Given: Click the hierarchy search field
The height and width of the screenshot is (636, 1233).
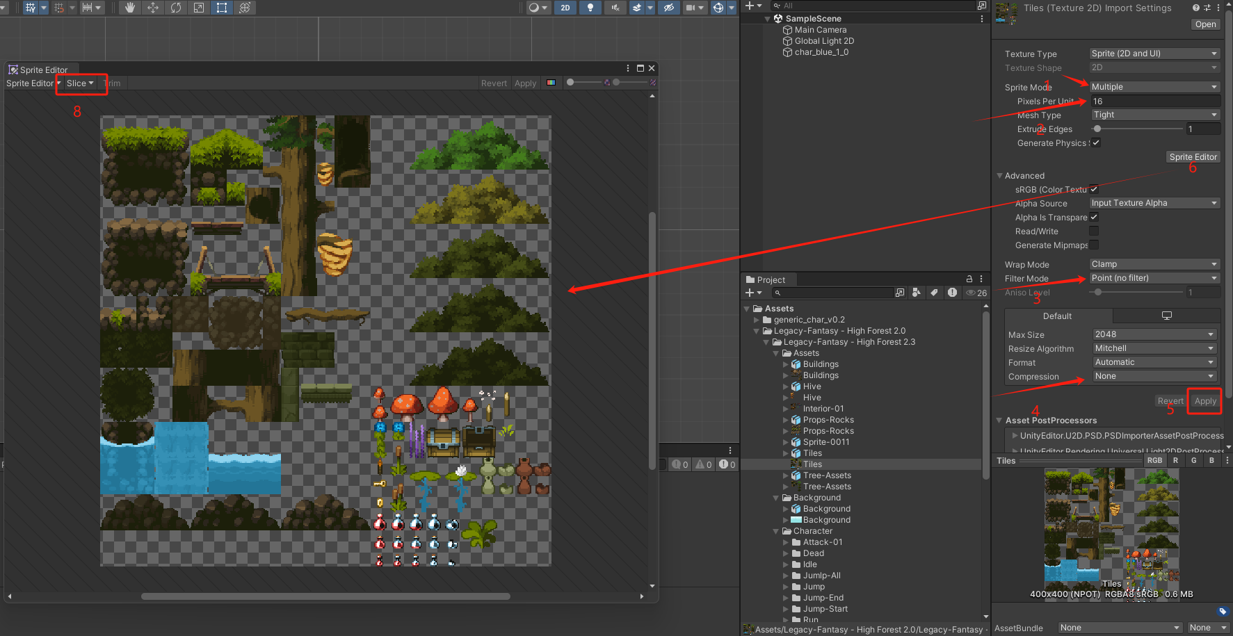Looking at the screenshot, I should pos(873,6).
